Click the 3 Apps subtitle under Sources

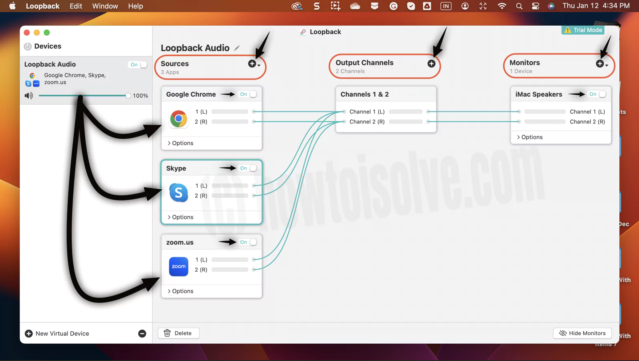click(x=170, y=72)
